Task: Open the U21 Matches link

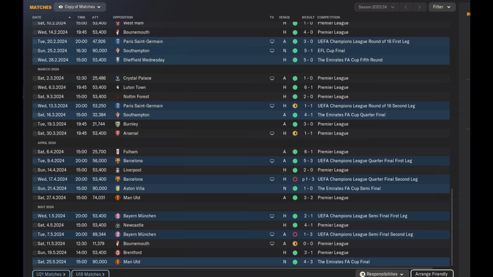Action: pos(51,274)
